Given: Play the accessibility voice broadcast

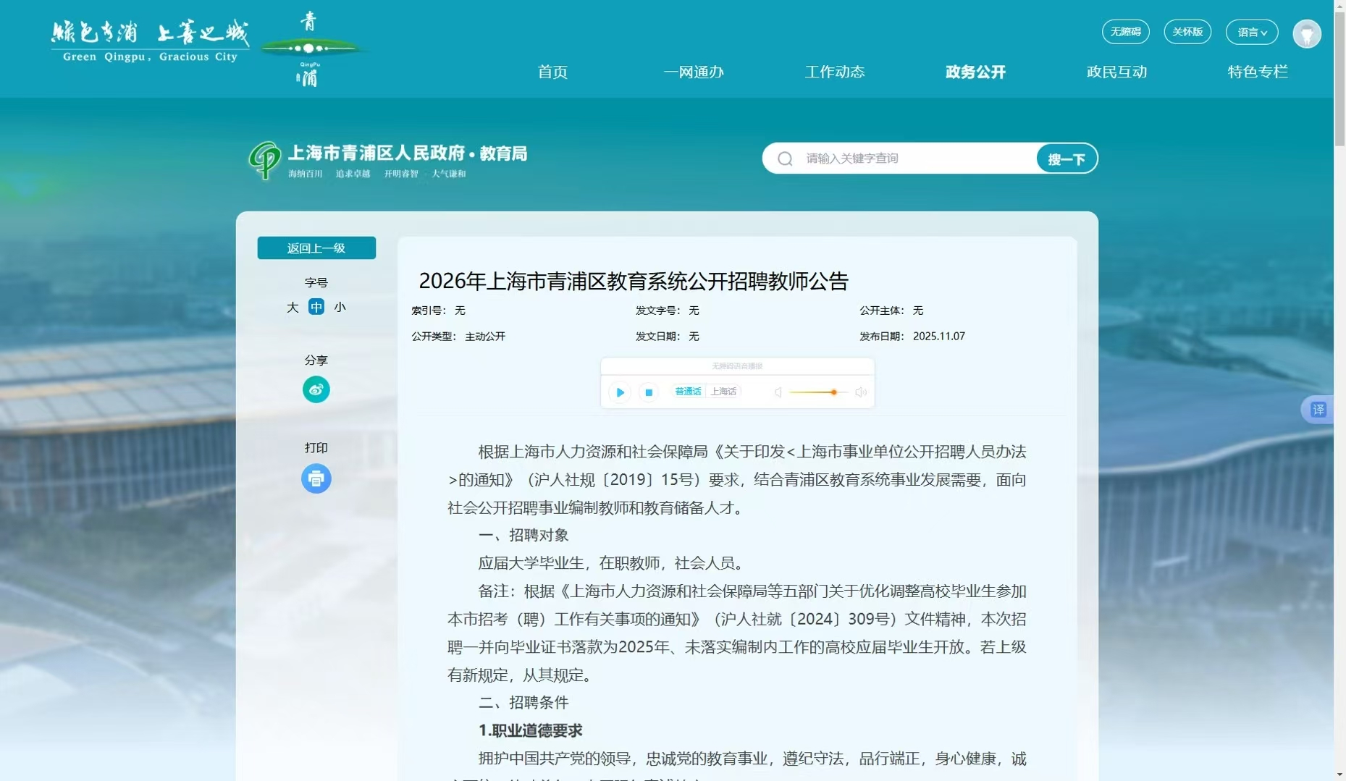Looking at the screenshot, I should point(620,392).
